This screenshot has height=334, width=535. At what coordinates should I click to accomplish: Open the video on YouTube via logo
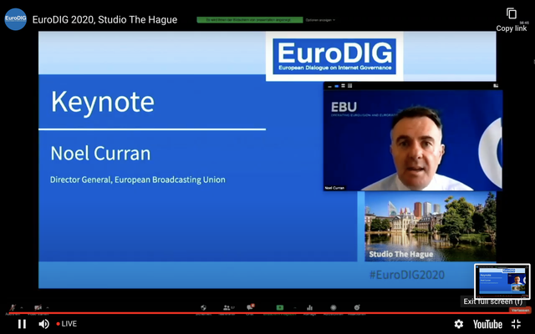487,324
